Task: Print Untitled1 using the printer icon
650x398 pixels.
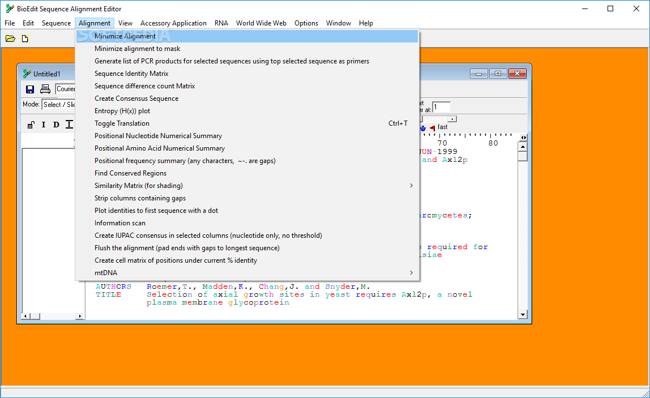Action: tap(45, 89)
